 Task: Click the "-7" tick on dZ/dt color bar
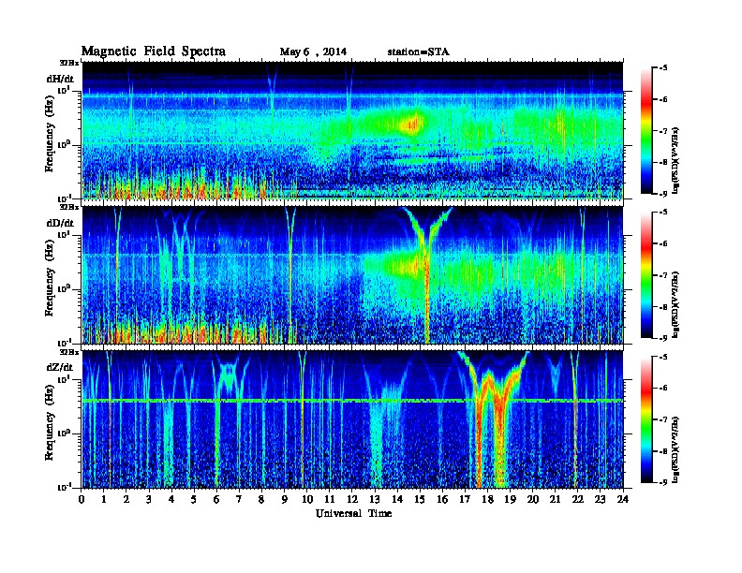[663, 419]
